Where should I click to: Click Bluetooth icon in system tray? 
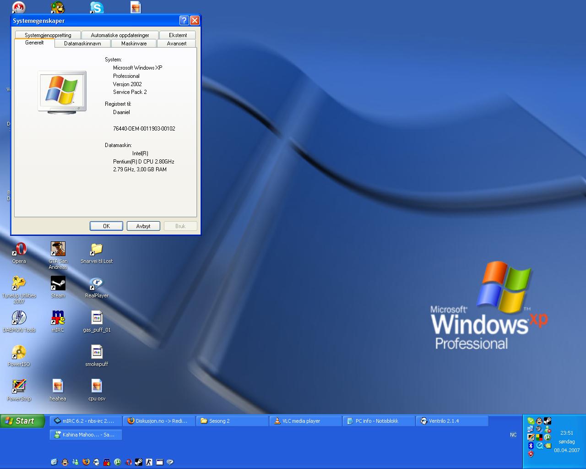[531, 446]
